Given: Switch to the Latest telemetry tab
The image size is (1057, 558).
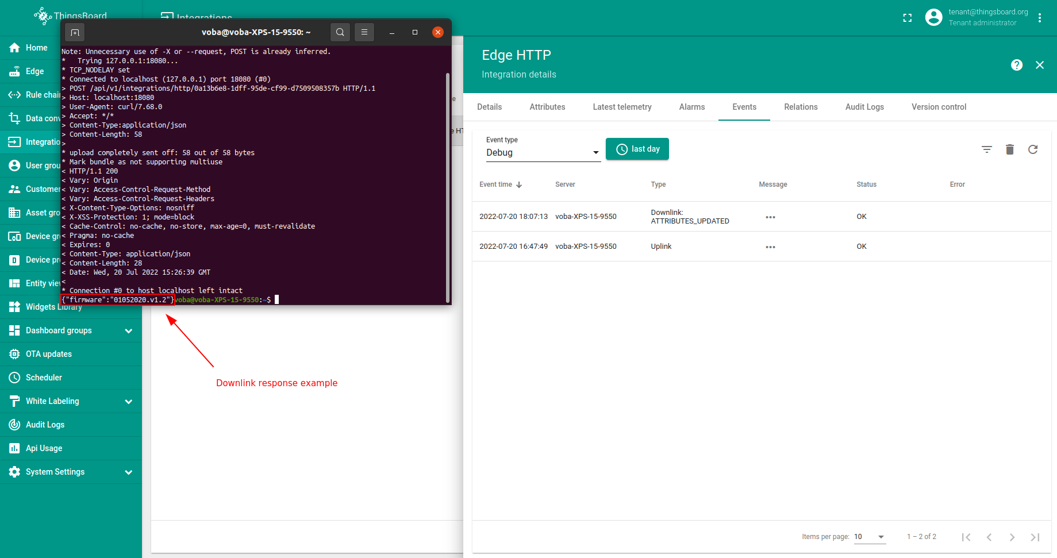Looking at the screenshot, I should [622, 107].
